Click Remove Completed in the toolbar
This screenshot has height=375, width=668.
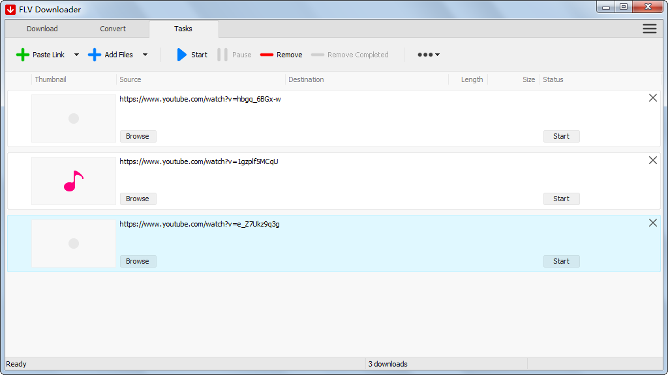pyautogui.click(x=350, y=55)
